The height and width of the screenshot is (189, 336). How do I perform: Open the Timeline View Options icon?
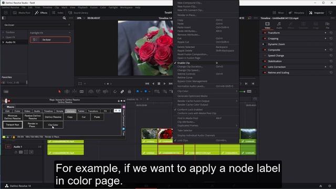6,91
